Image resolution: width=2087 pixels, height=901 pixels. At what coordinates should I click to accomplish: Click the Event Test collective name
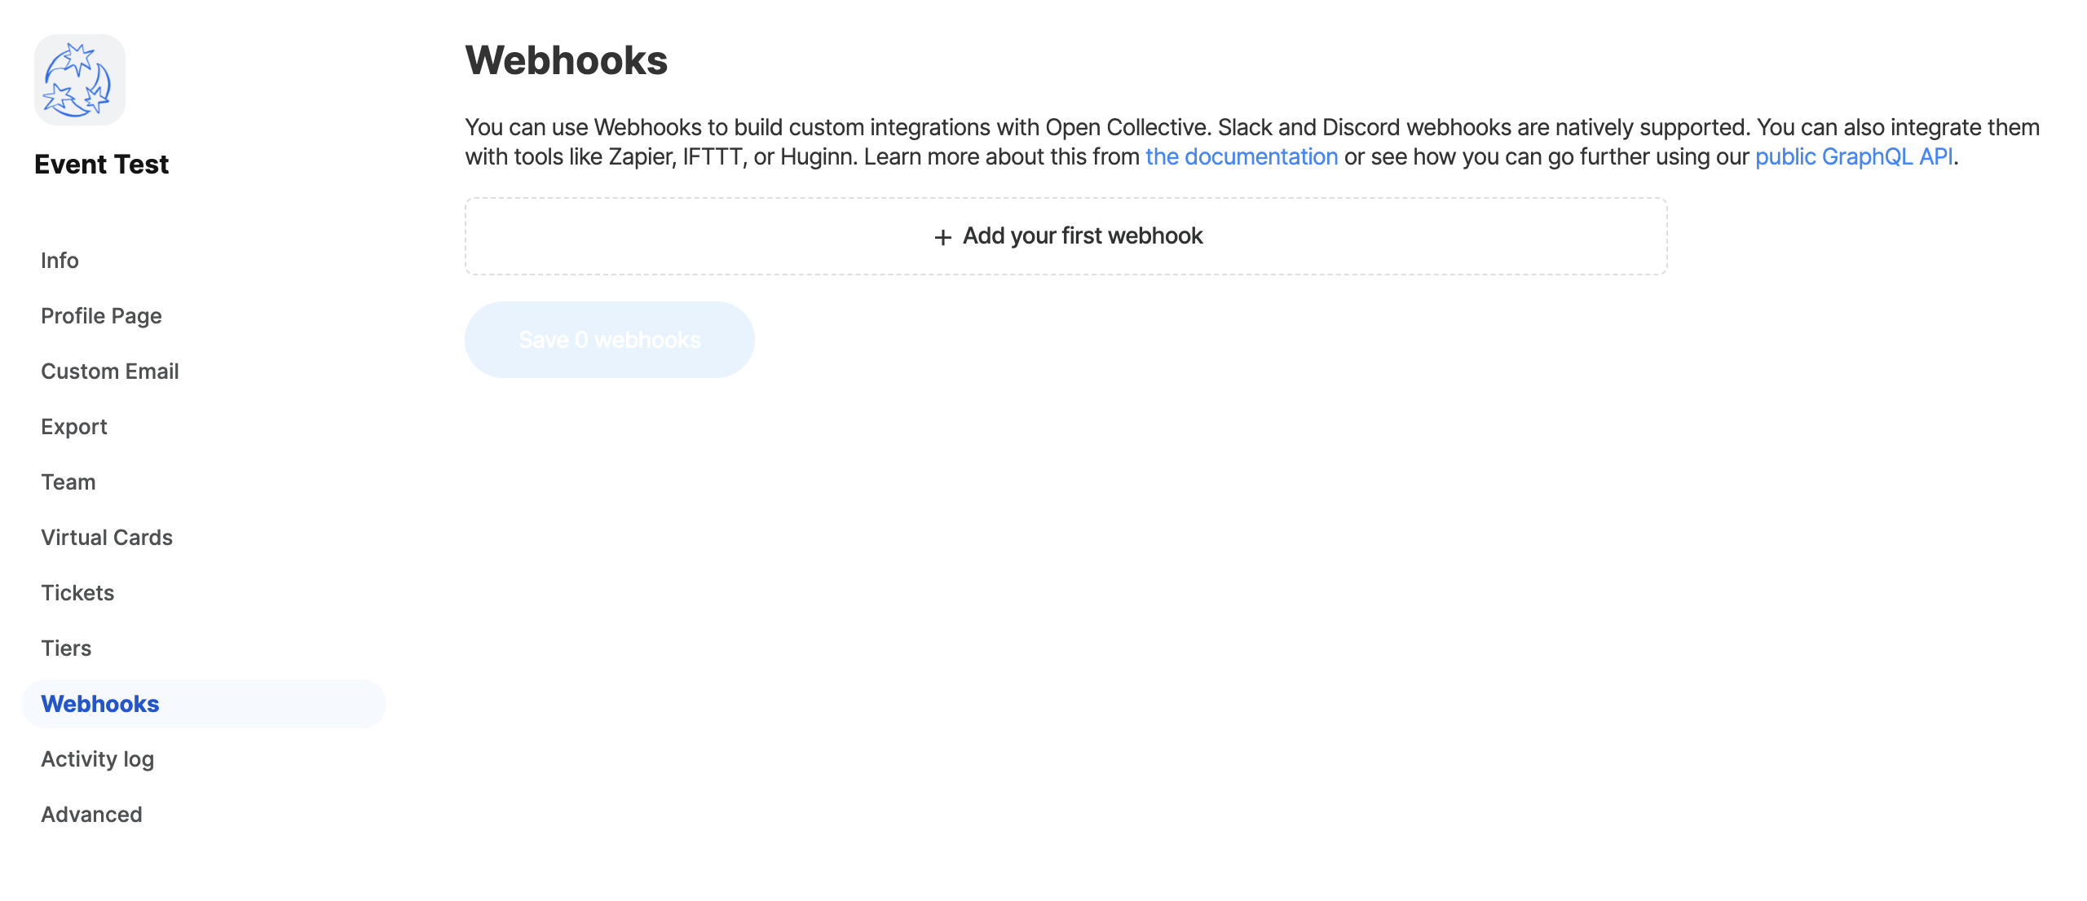point(101,165)
